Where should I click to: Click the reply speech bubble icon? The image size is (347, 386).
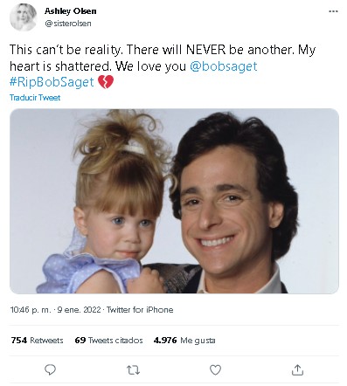pos(50,369)
